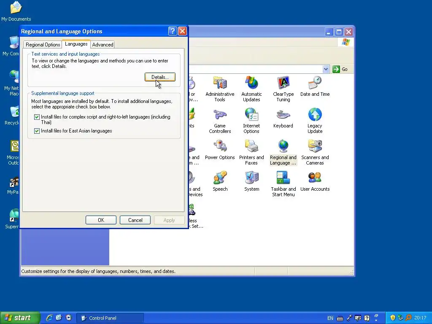The height and width of the screenshot is (324, 432).
Task: Show desktop from Quick Launch
Action: (x=59, y=318)
